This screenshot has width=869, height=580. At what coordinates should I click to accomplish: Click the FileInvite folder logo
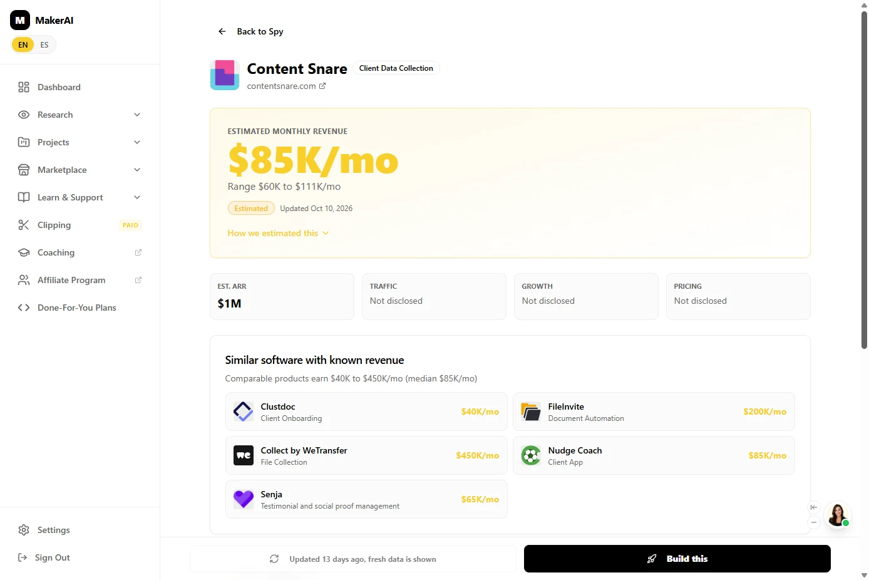(531, 412)
